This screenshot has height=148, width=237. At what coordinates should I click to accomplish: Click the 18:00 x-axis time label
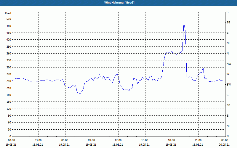172,140
